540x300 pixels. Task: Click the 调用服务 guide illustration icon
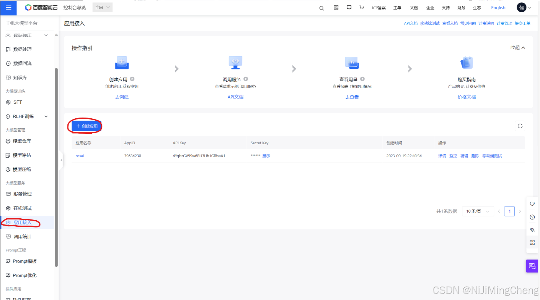[x=235, y=63]
